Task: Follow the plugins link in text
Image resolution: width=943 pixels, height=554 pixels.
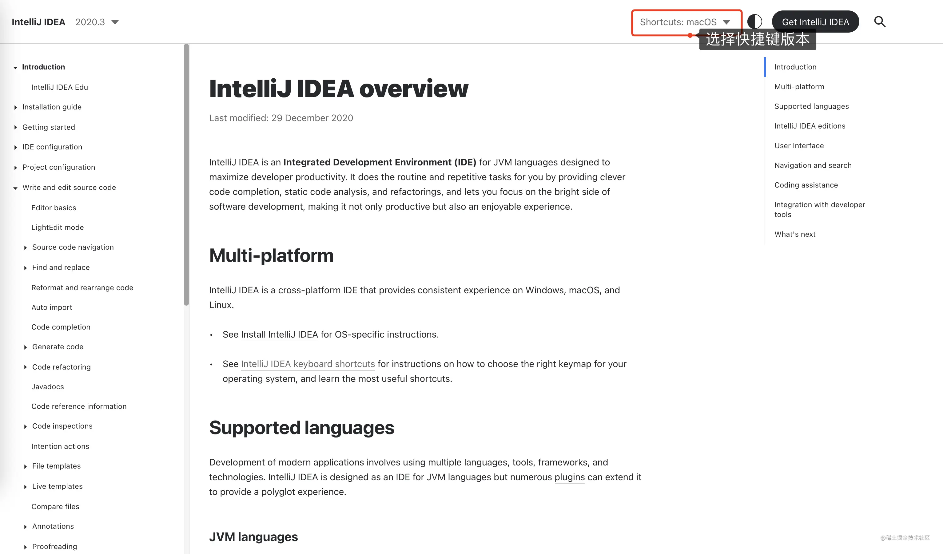Action: [x=569, y=477]
